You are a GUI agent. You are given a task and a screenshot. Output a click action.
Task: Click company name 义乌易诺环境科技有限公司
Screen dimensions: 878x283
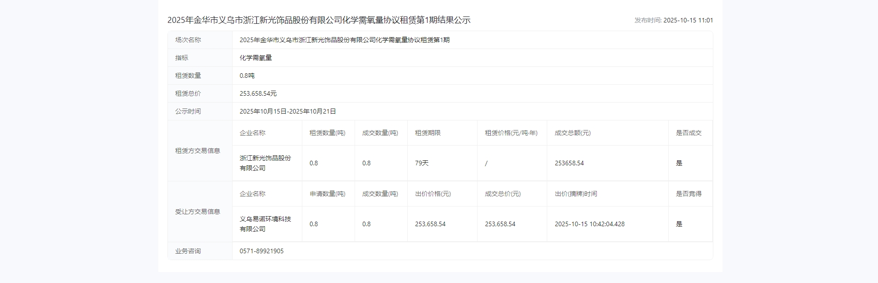click(265, 224)
